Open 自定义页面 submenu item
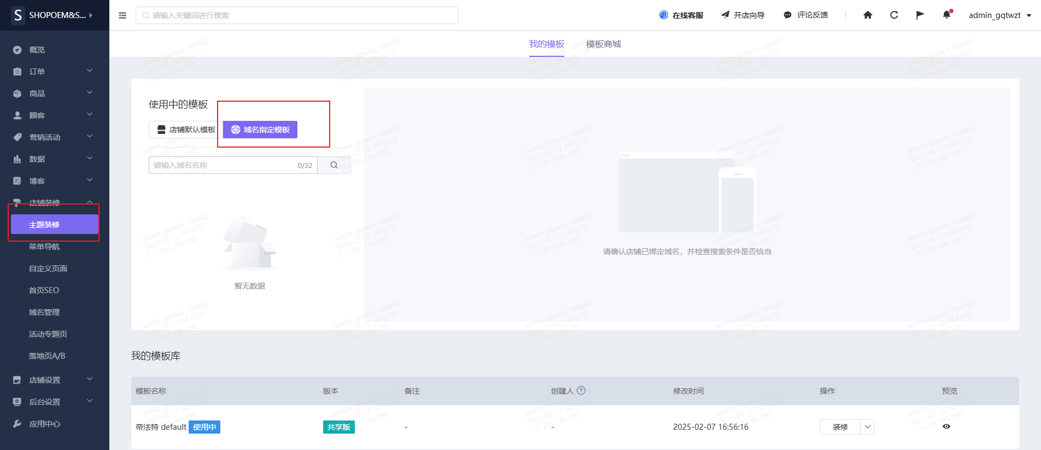1041x450 pixels. pos(48,268)
